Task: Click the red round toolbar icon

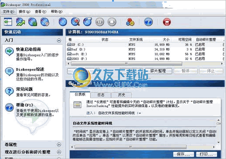Action: coord(167,22)
